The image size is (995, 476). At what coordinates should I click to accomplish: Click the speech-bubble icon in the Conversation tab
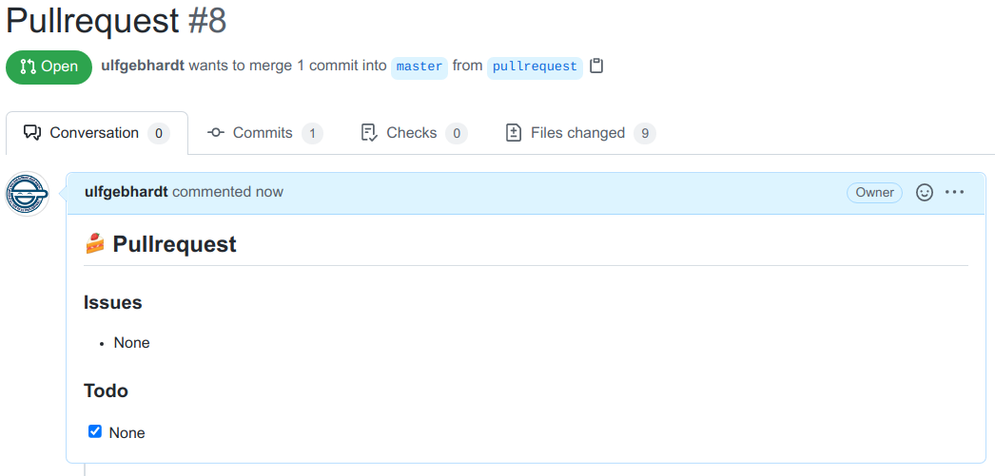(32, 133)
